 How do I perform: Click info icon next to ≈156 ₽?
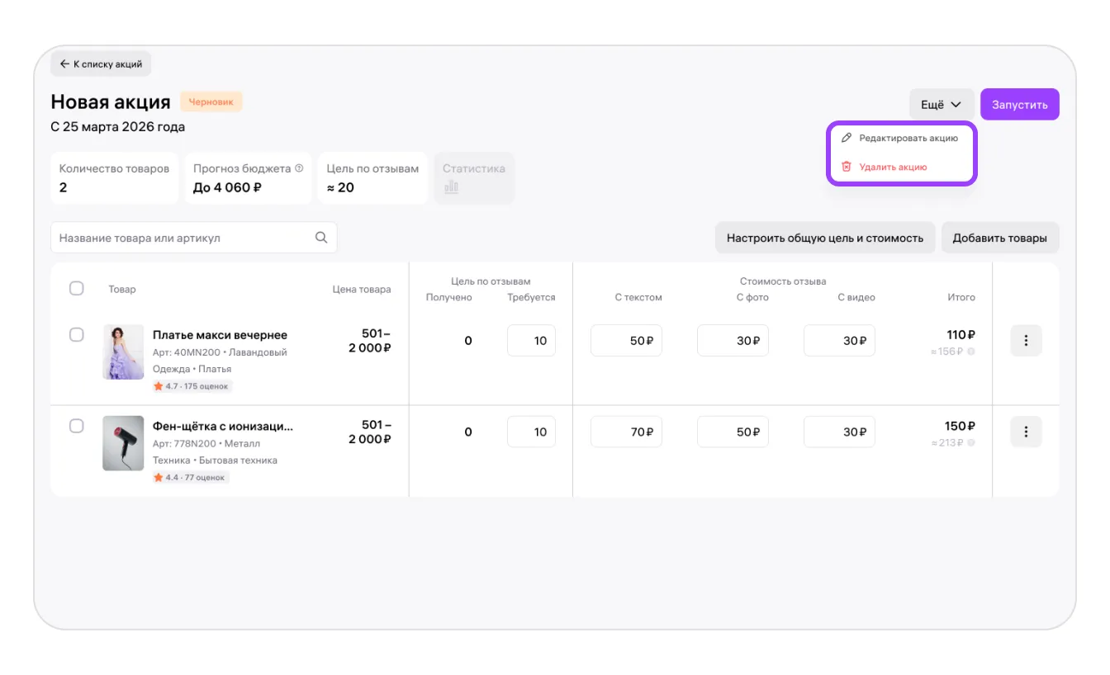pos(970,352)
